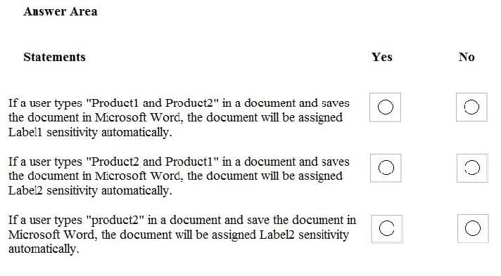Viewport: 501px width, 276px height.
Task: Mark Yes for the lowercase "product2" statement
Action: [386, 228]
